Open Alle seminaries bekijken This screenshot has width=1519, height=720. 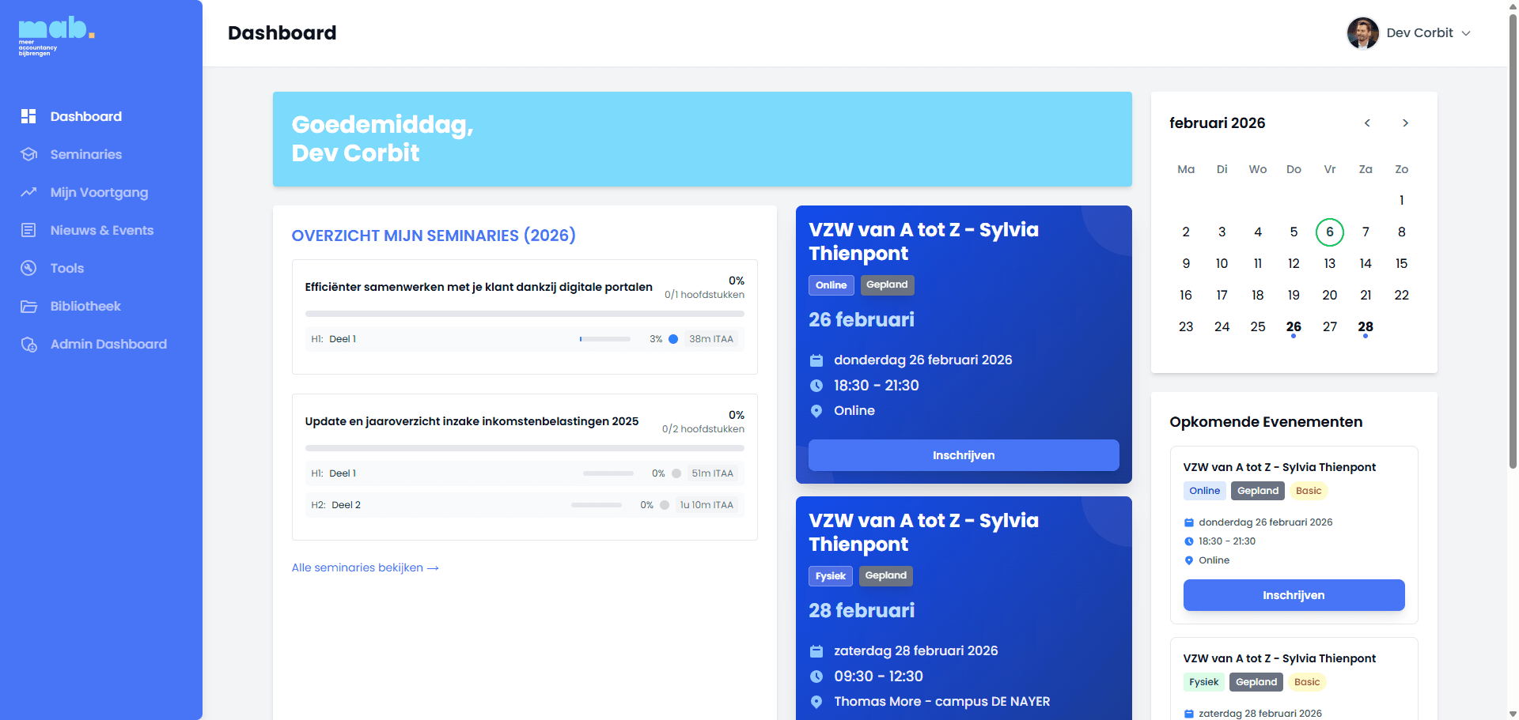[x=365, y=567]
